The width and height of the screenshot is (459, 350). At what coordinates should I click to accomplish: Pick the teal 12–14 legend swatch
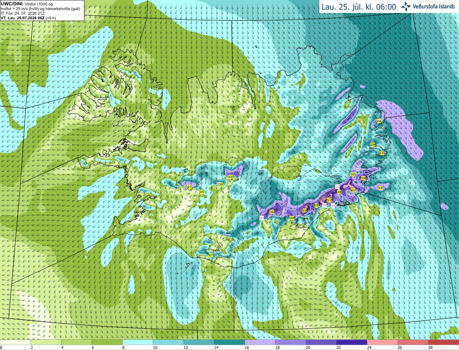click(199, 342)
